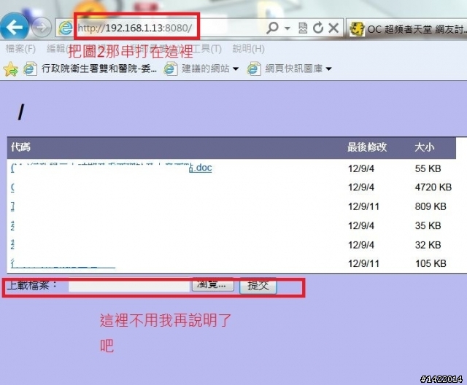Click the compatibility view broken-page icon
Screen dimensions: 467x385
click(303, 28)
